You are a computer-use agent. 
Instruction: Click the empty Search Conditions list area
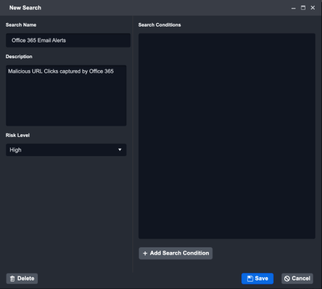[227, 136]
